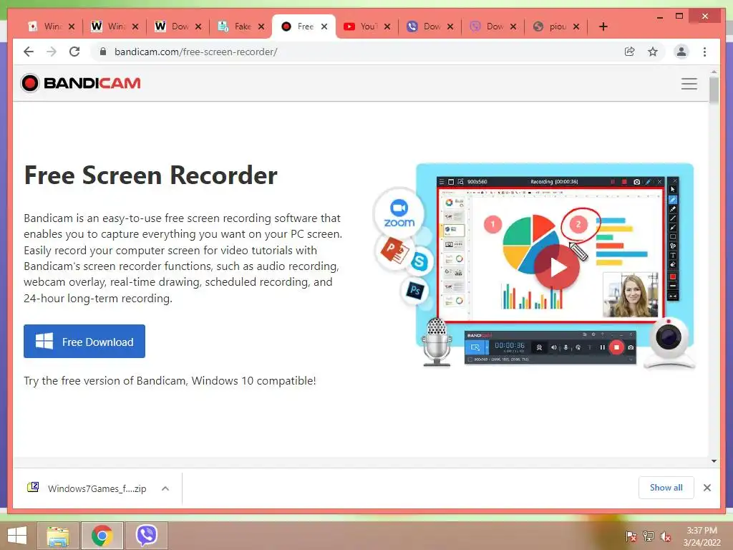Click Action Center flag tray icon

[x=631, y=536]
